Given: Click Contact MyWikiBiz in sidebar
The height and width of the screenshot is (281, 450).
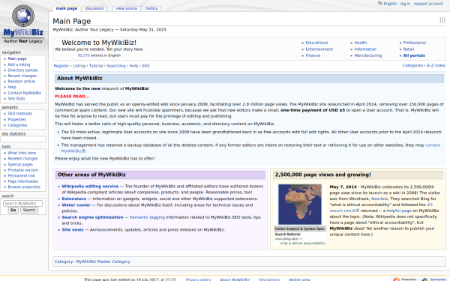Looking at the screenshot, I should (x=25, y=93).
